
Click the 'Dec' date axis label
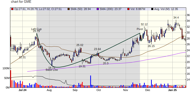pyautogui.click(x=148, y=90)
